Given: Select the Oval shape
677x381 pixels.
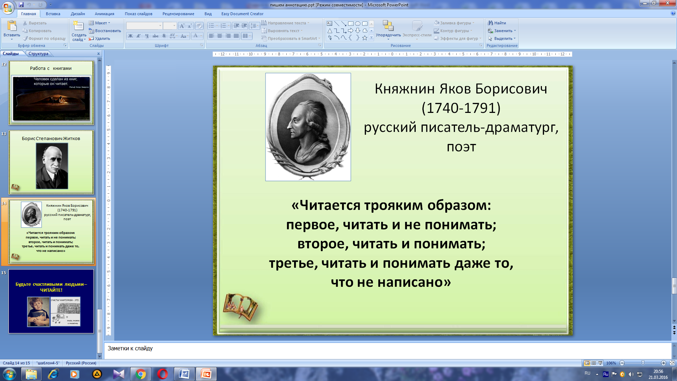Looking at the screenshot, I should point(358,24).
